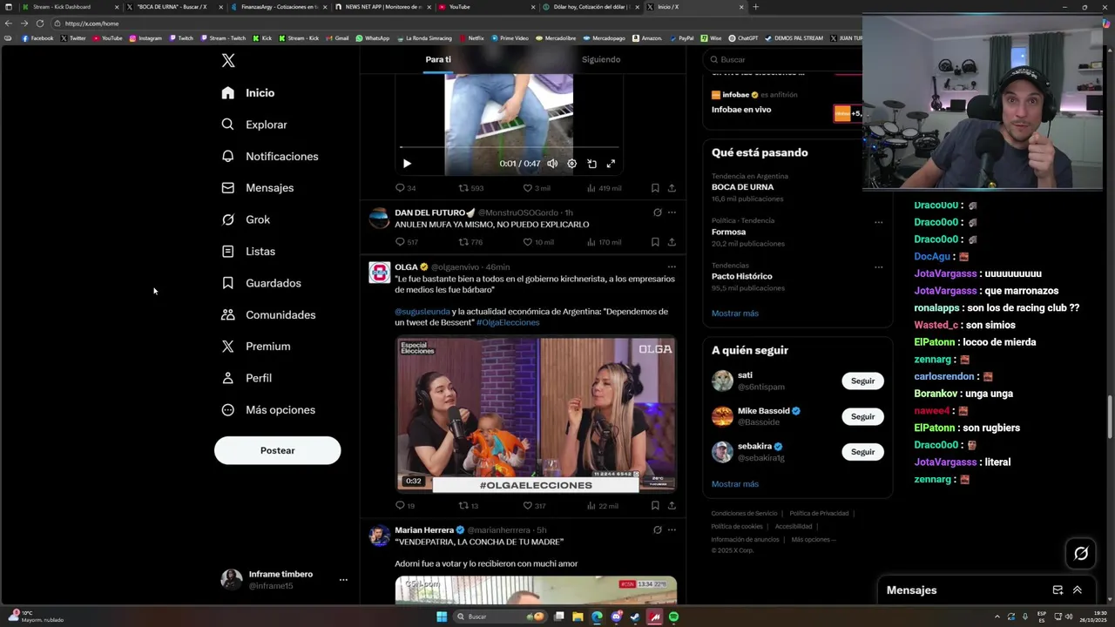Mute the top video's sound

coord(552,164)
